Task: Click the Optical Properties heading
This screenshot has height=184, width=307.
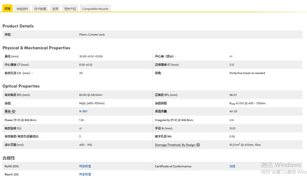Action: coord(21,86)
